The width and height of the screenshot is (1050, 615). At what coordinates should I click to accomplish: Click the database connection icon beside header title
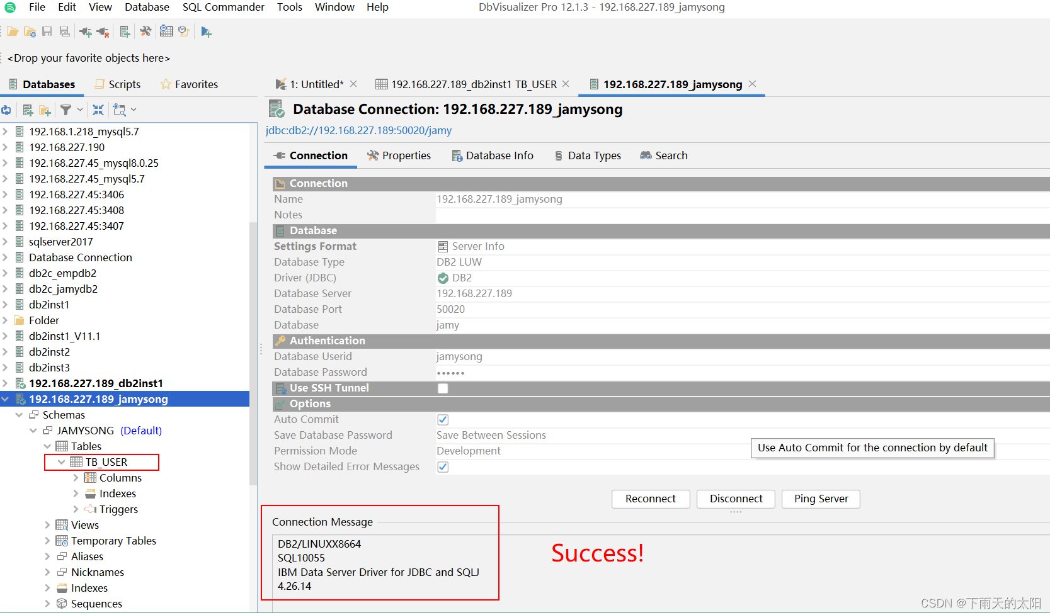[x=277, y=109]
